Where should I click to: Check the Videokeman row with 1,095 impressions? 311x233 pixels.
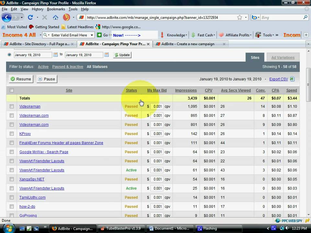pos(12,106)
